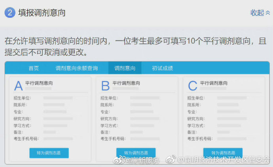The height and width of the screenshot is (167, 273).
Task: Click 专业 label in card B
Action: [105, 112]
